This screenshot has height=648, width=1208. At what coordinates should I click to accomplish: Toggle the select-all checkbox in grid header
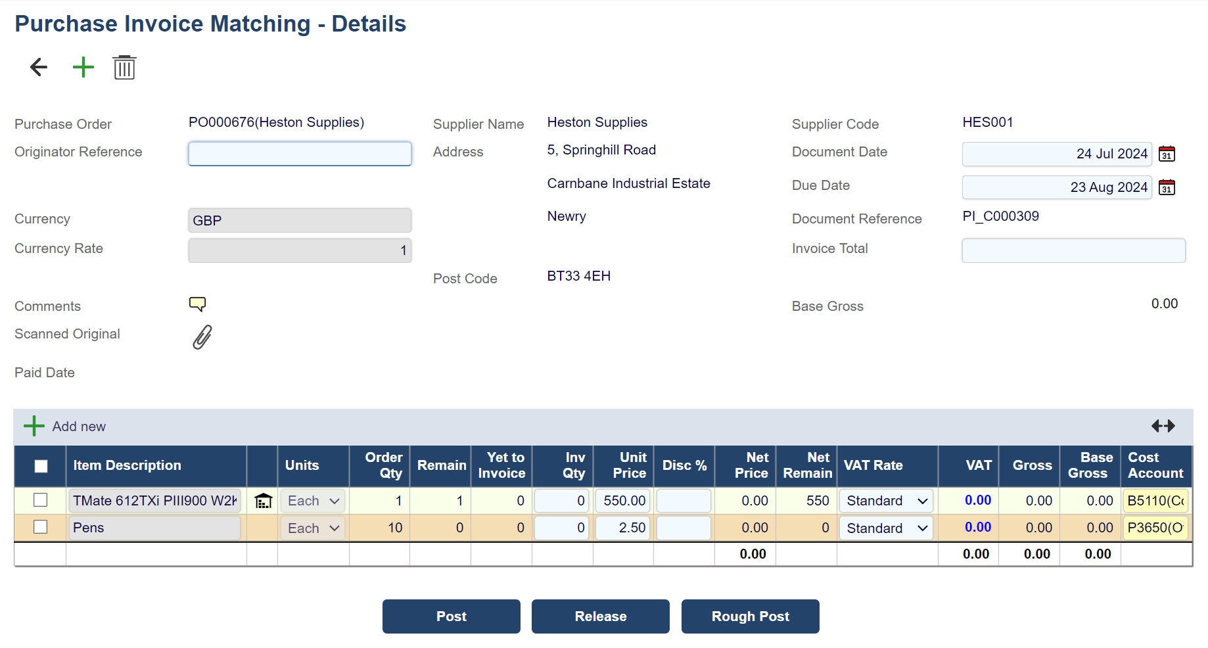tap(41, 466)
